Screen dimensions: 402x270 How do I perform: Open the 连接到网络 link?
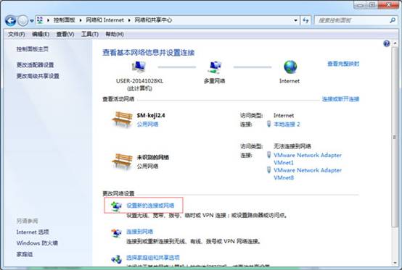pyautogui.click(x=139, y=232)
